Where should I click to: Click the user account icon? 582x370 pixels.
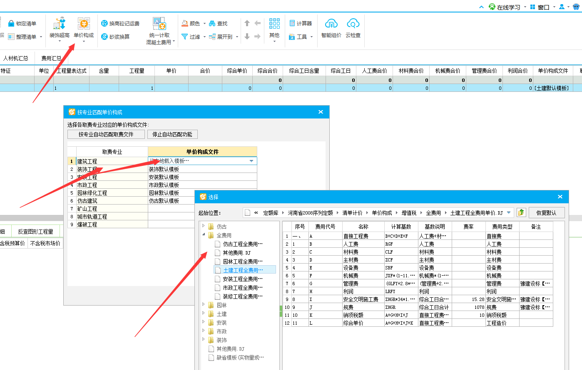pyautogui.click(x=562, y=7)
